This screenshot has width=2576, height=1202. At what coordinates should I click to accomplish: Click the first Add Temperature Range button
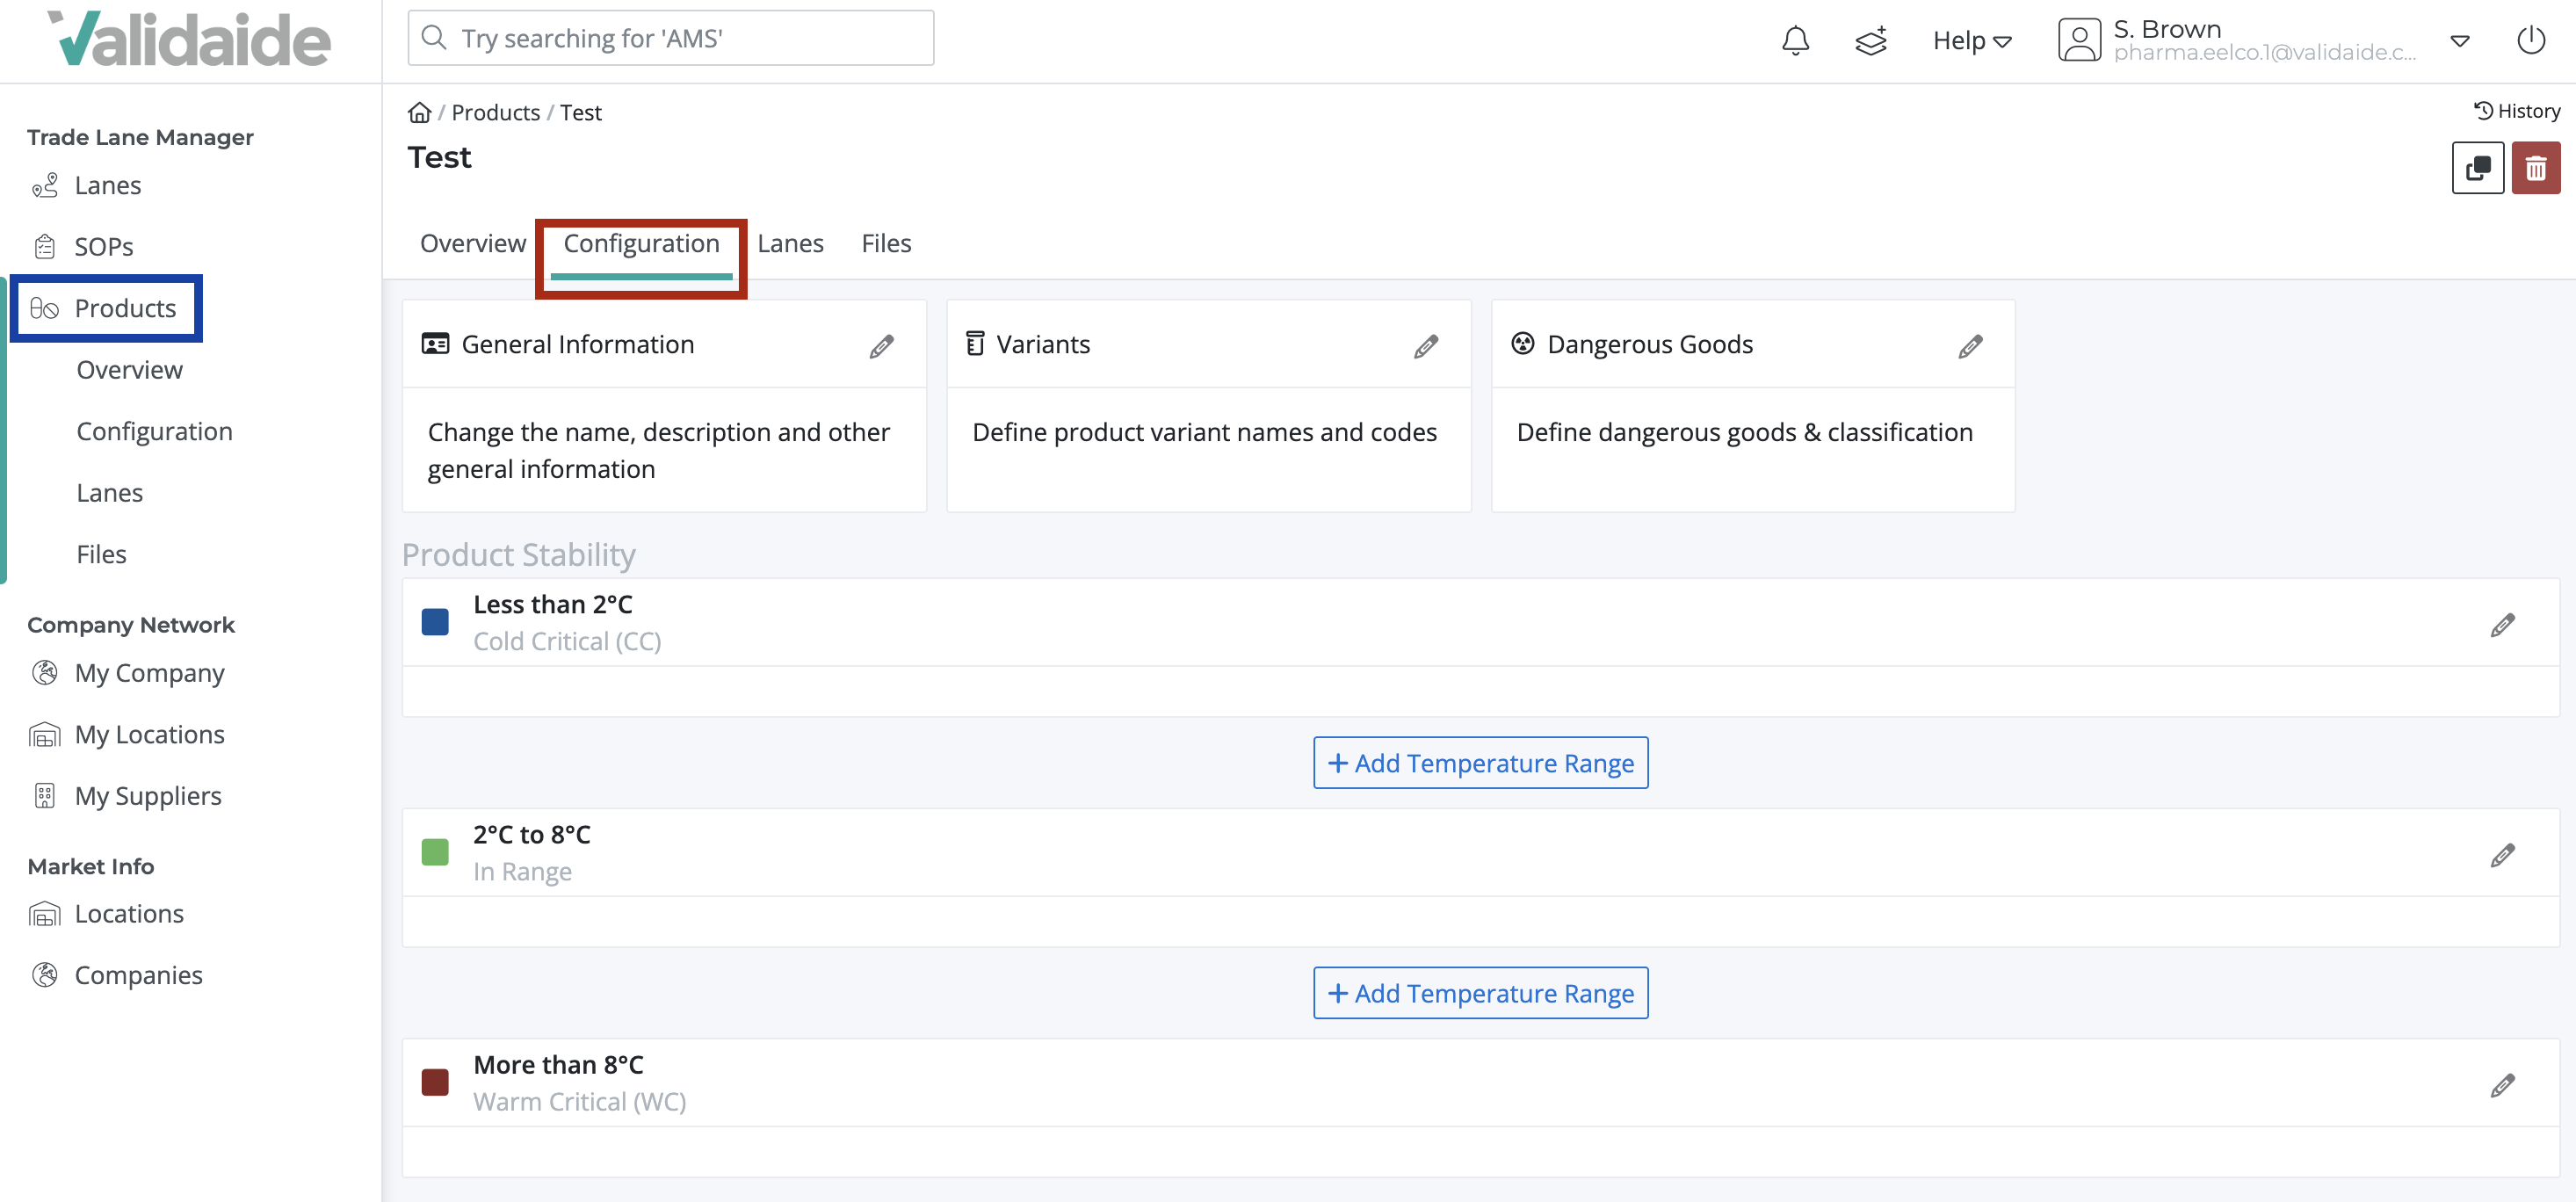tap(1480, 762)
